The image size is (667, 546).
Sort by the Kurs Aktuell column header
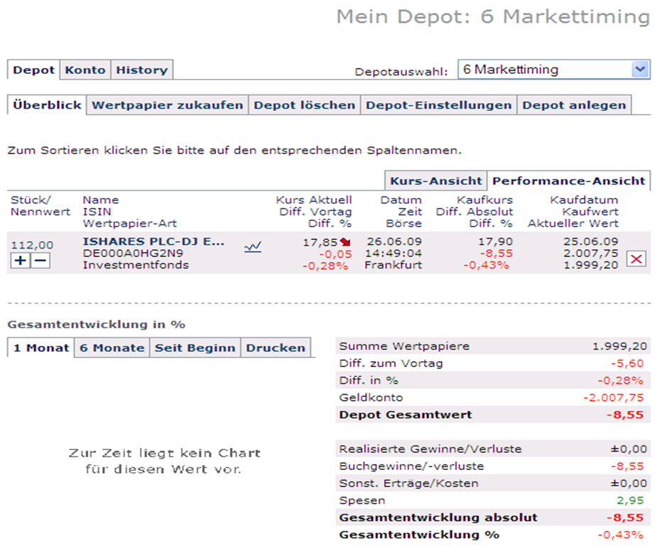[x=314, y=200]
